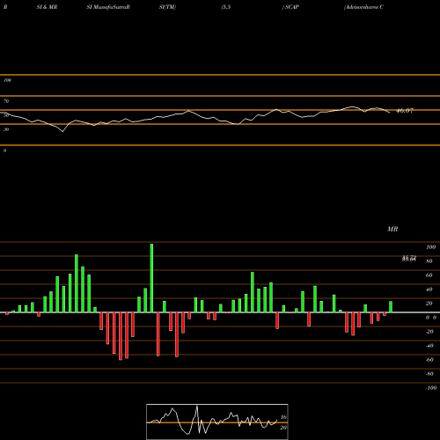The height and width of the screenshot is (440, 440).
Task: Click the overlapping MR value label near 80
Action: (x=409, y=259)
